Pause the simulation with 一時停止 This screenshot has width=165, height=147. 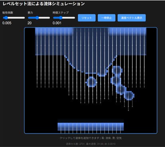106,18
